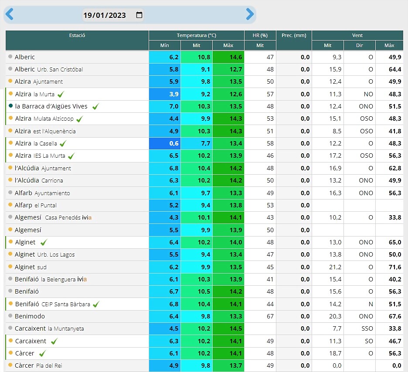This screenshot has width=408, height=372.
Task: Select the Càrcer Pla del Rei station
Action: coord(38,365)
